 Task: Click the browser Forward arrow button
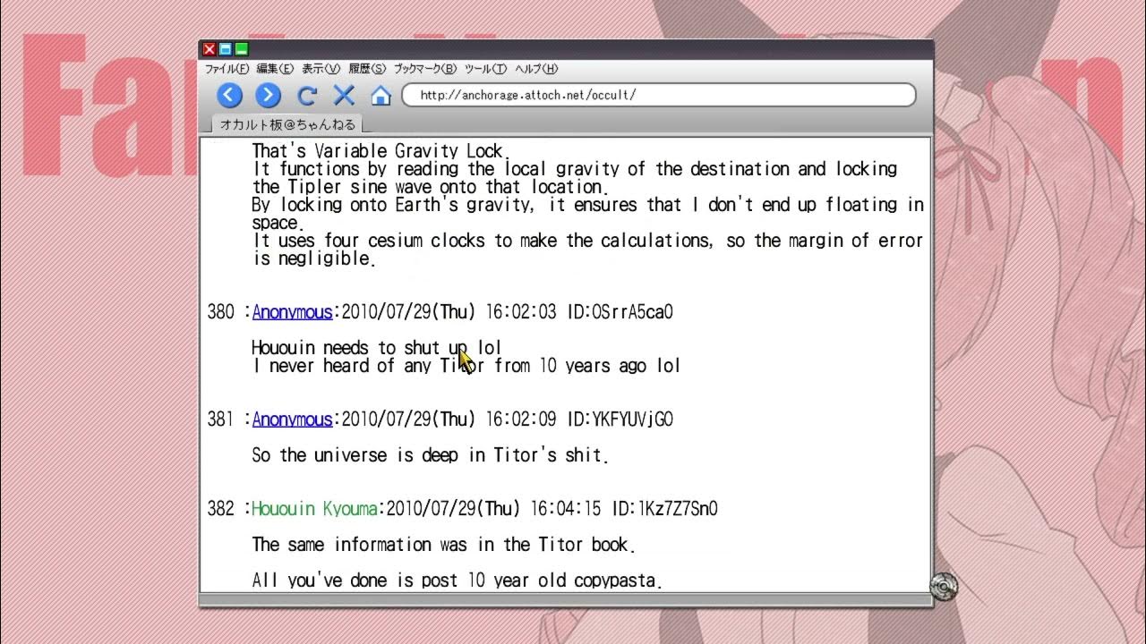click(268, 96)
